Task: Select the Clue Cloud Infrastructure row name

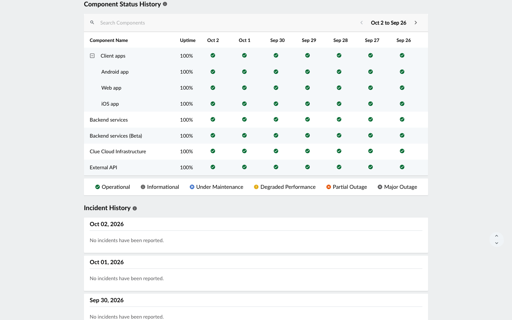Action: [118, 151]
